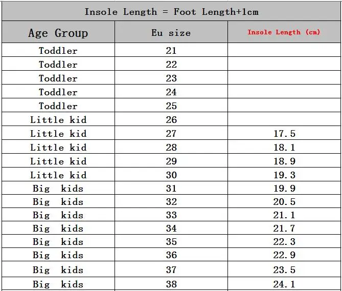This screenshot has width=342, height=291.
Task: Click the insole length 18.1 value
Action: [284, 148]
